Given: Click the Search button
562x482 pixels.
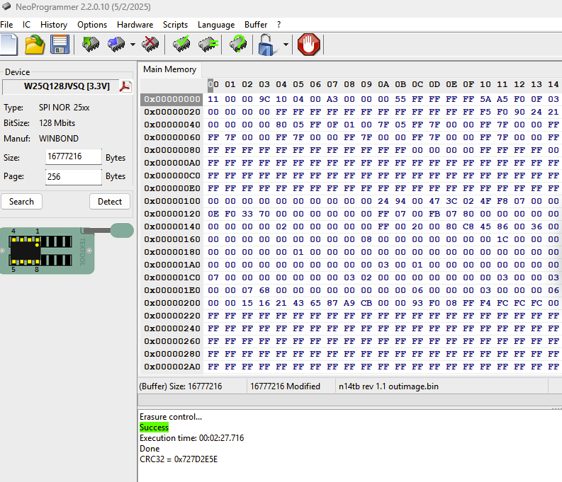Looking at the screenshot, I should tap(21, 202).
